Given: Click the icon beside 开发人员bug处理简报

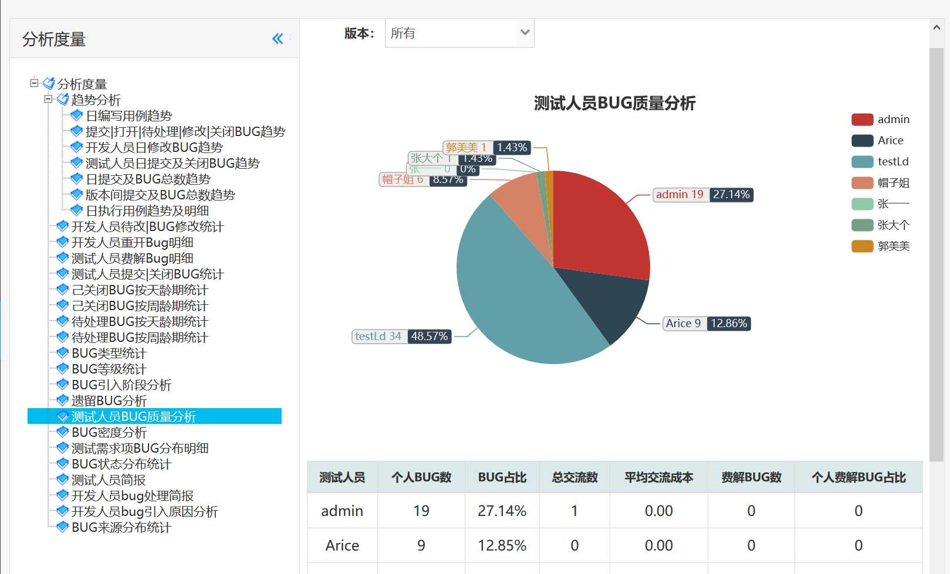Looking at the screenshot, I should click(x=62, y=495).
